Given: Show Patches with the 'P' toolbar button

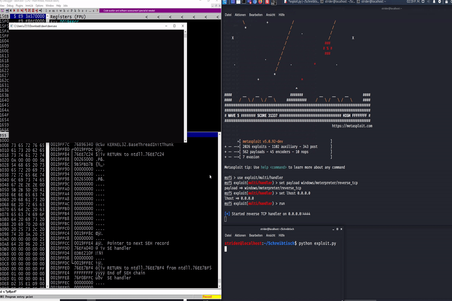Looking at the screenshot, I should 72,10.
